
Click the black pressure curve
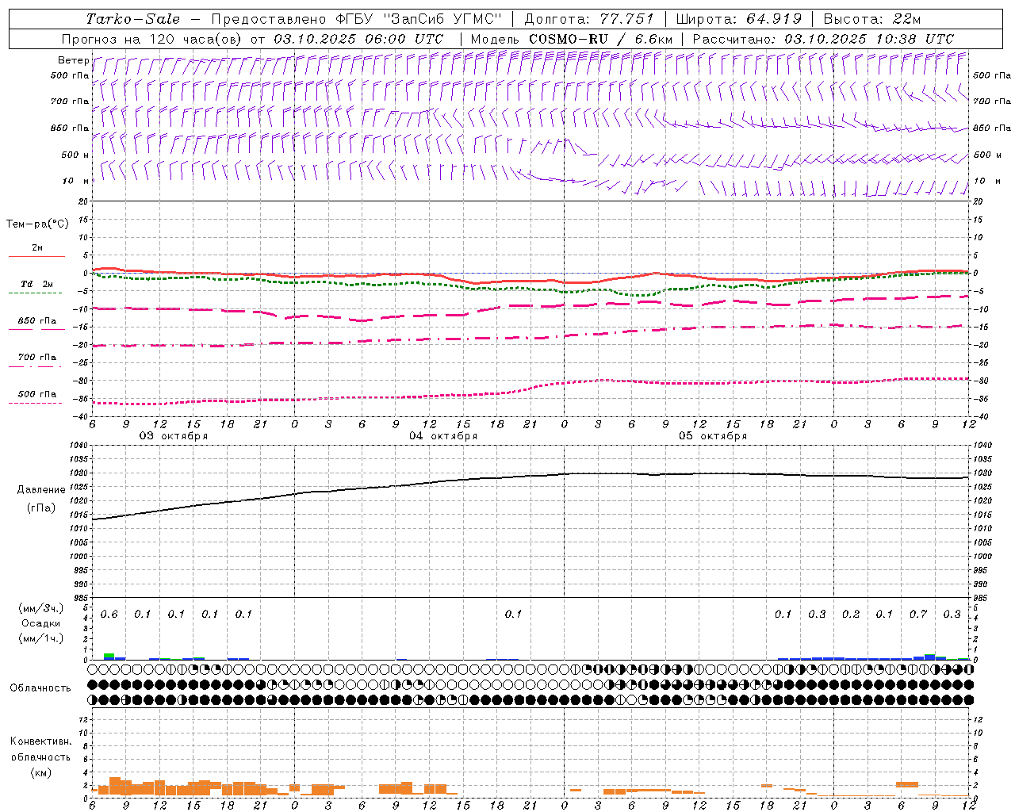pyautogui.click(x=530, y=477)
